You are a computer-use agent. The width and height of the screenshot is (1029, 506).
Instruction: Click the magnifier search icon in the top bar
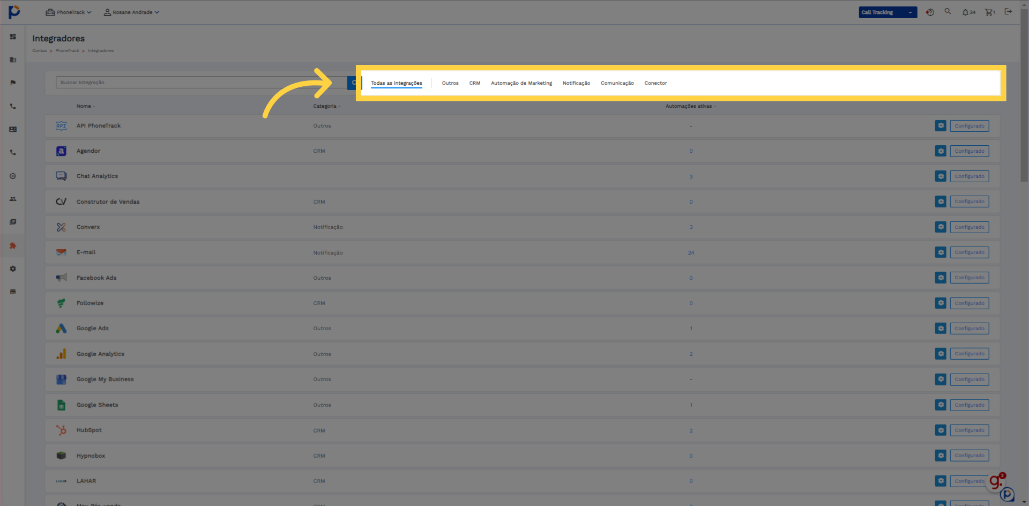pyautogui.click(x=948, y=11)
